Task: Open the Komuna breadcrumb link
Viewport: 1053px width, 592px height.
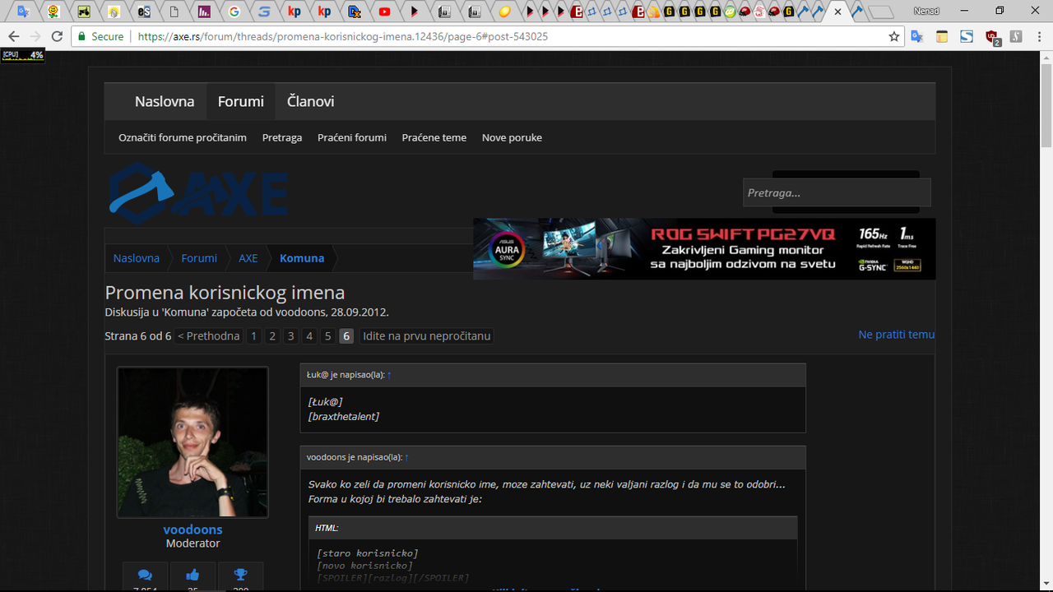Action: [301, 257]
